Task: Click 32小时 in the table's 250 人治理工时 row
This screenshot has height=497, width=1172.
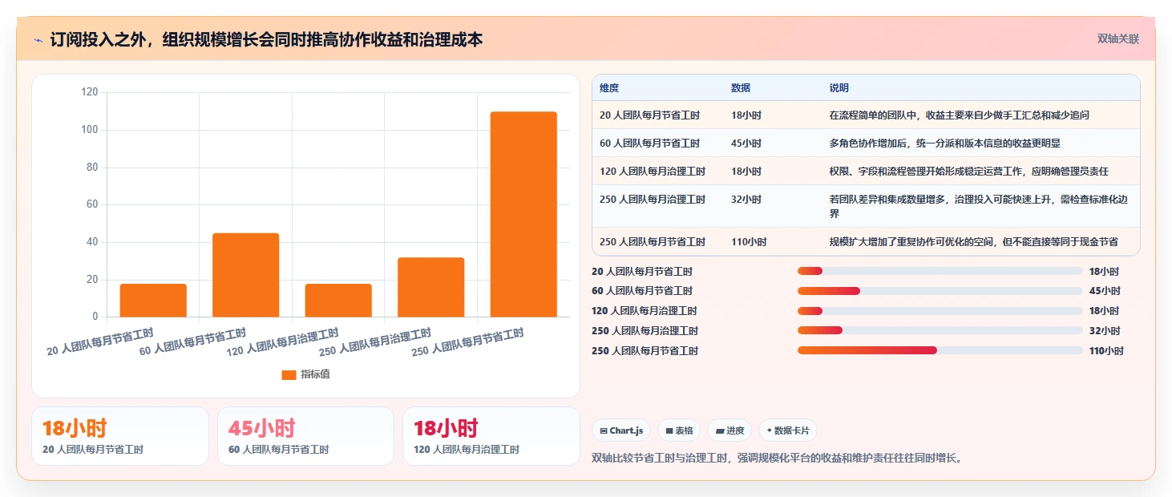Action: (746, 200)
